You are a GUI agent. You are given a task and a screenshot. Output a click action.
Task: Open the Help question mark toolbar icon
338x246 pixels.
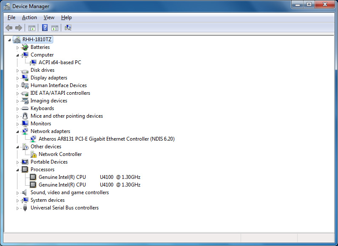[x=45, y=28]
